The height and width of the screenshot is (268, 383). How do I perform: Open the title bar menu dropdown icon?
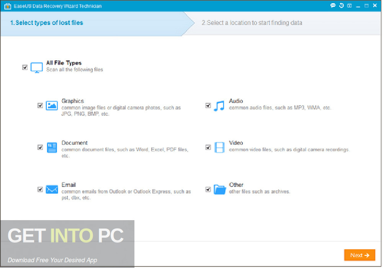coord(350,6)
